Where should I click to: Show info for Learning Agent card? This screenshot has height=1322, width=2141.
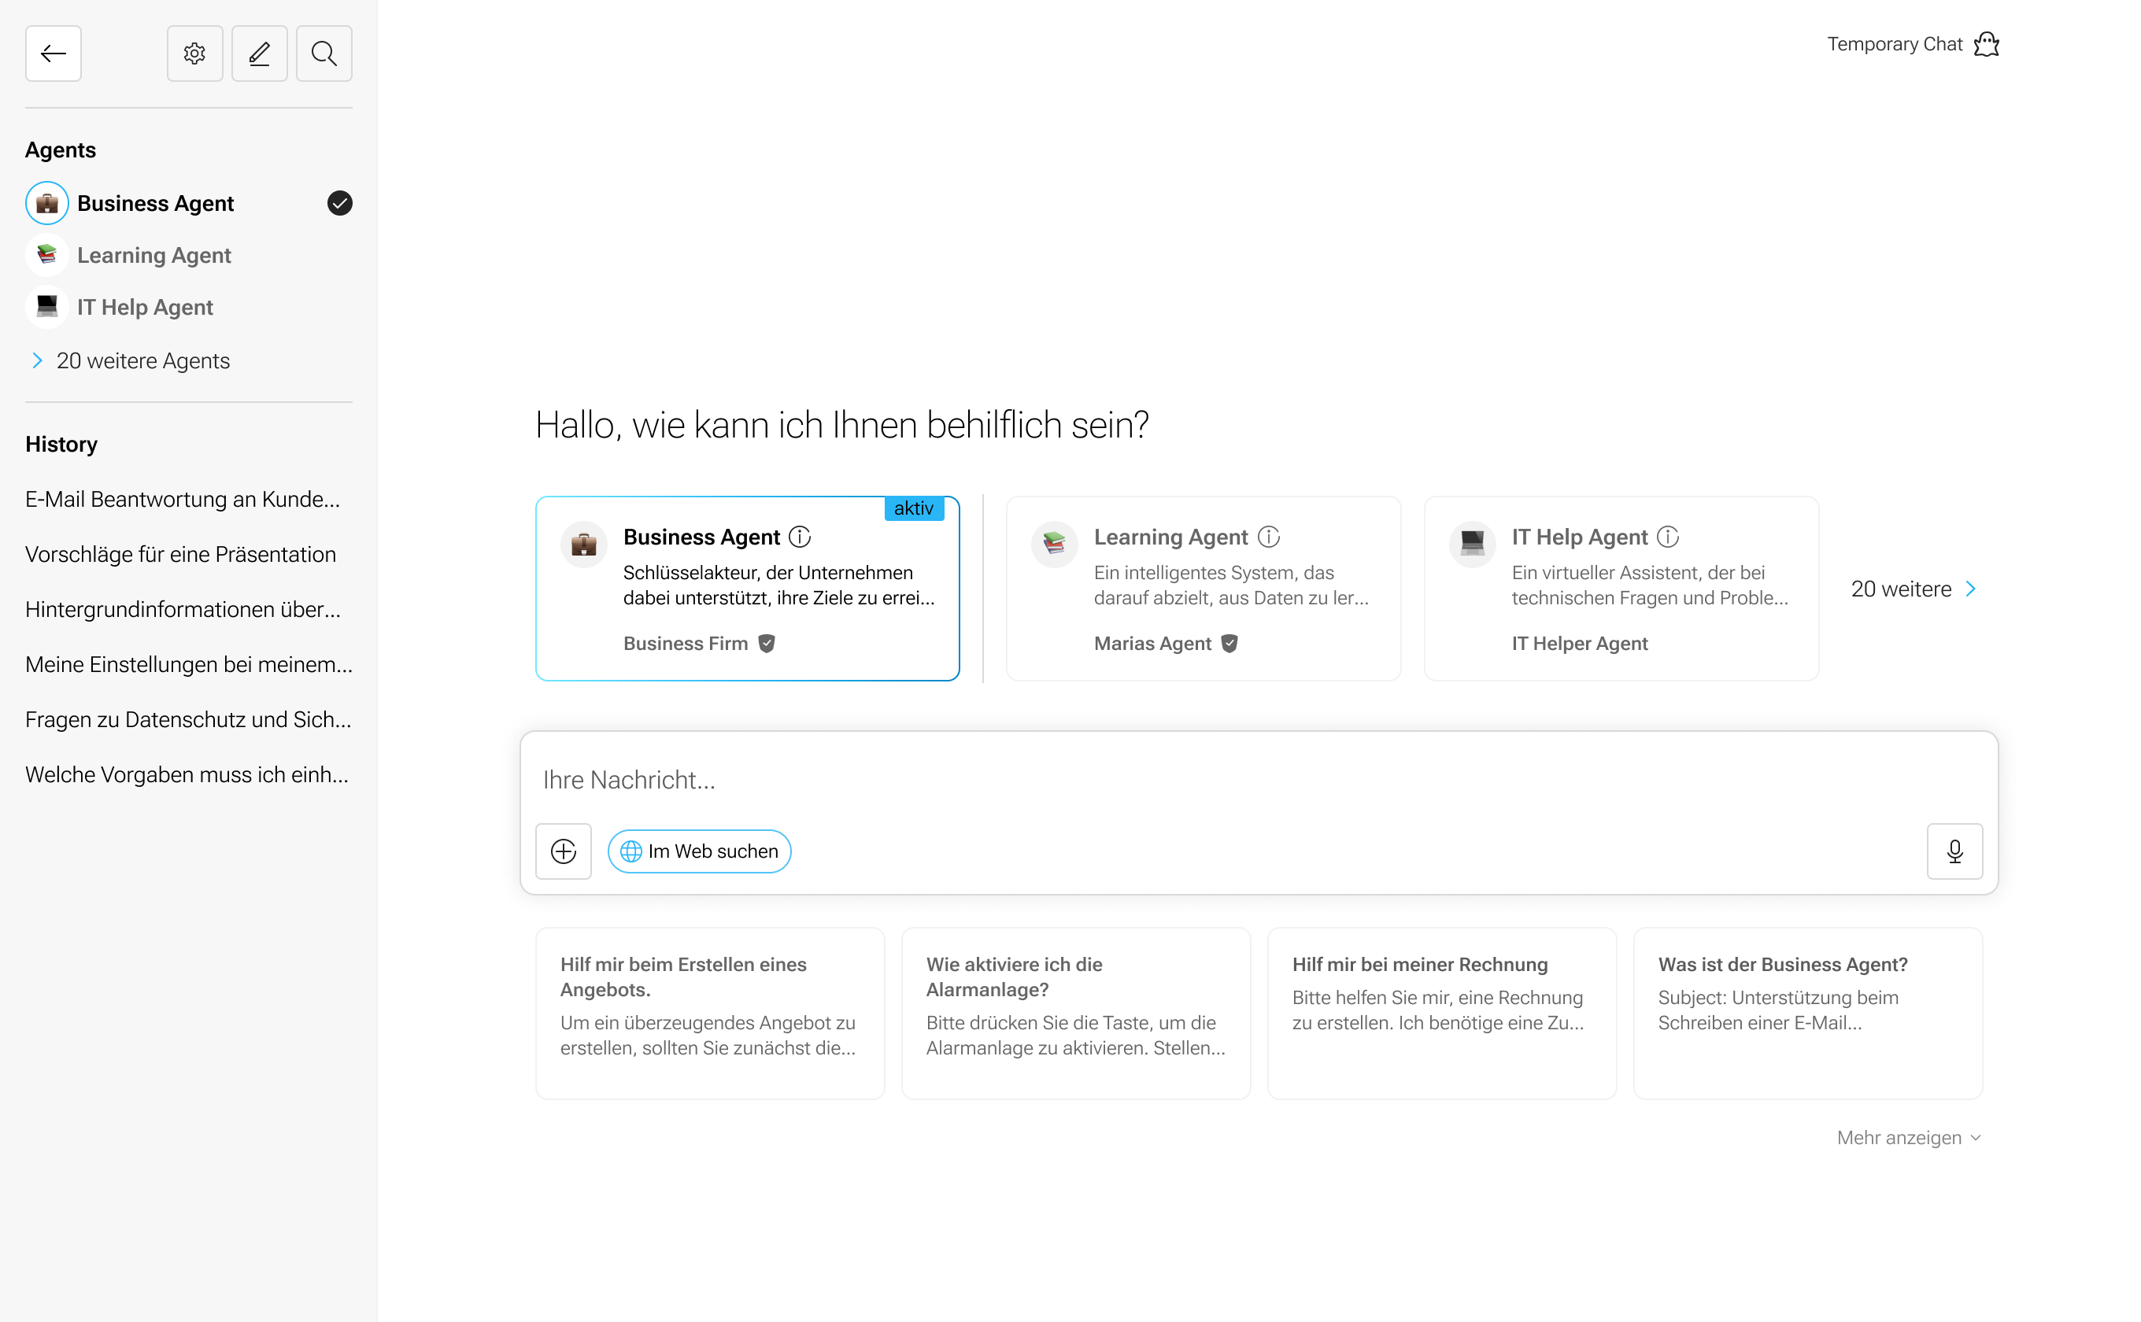(1268, 537)
